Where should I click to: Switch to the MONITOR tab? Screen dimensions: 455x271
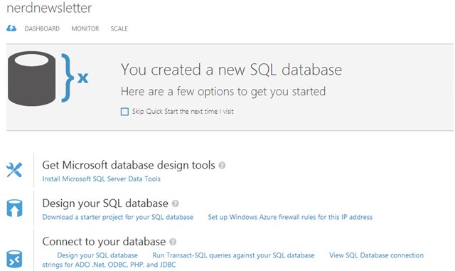[85, 28]
